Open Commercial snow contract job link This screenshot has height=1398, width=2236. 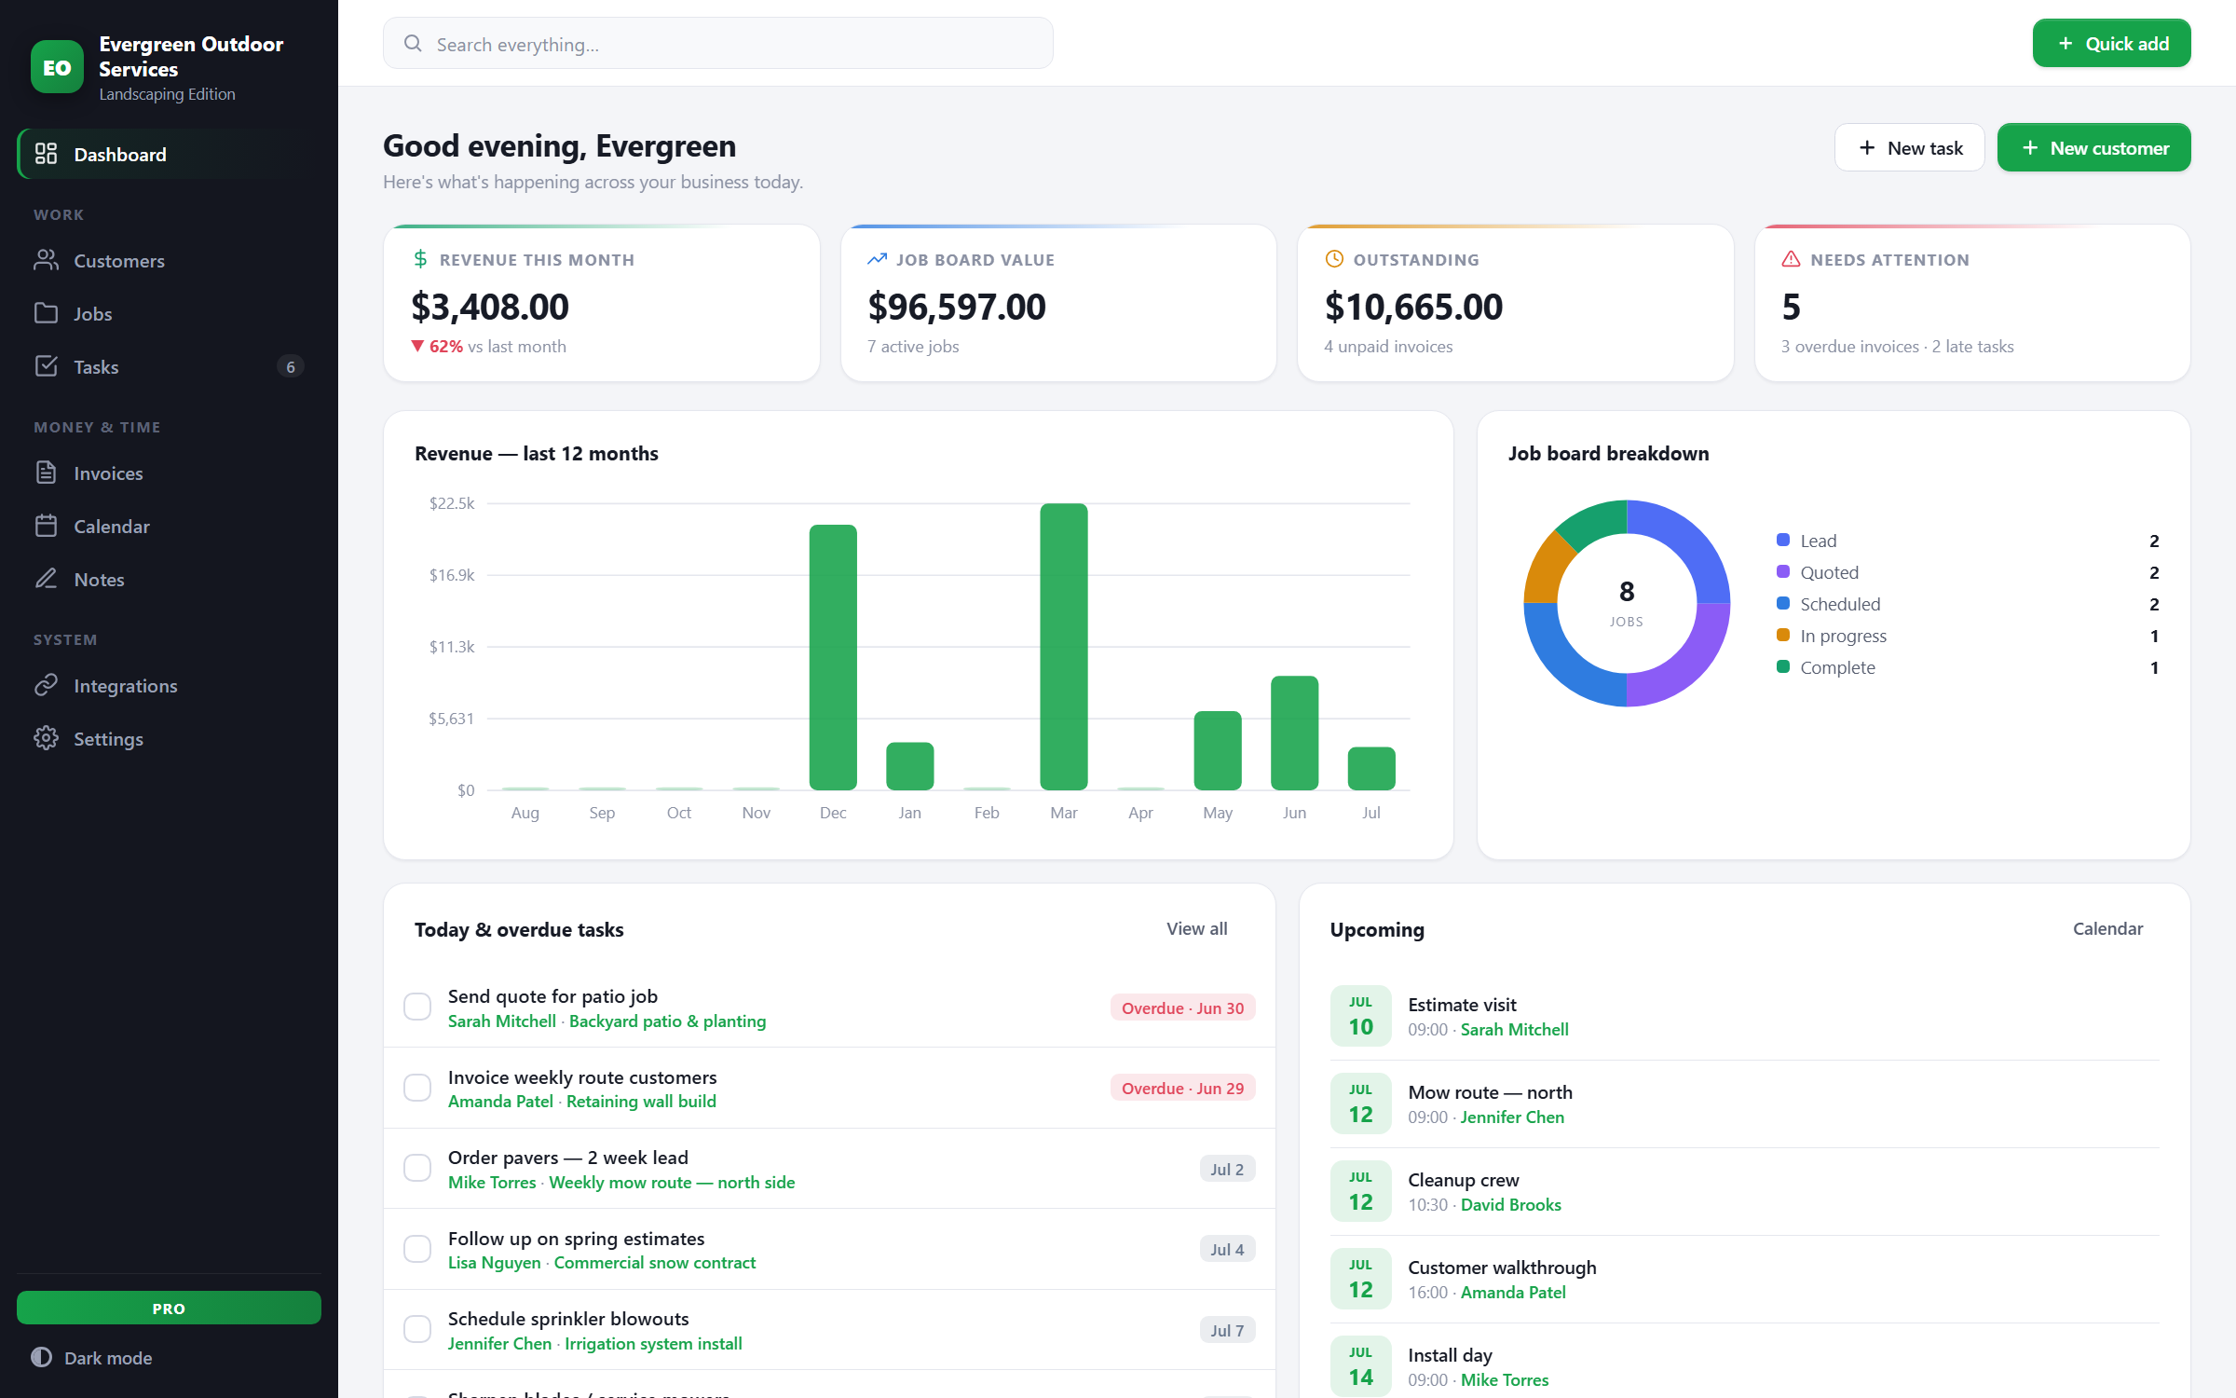(655, 1262)
